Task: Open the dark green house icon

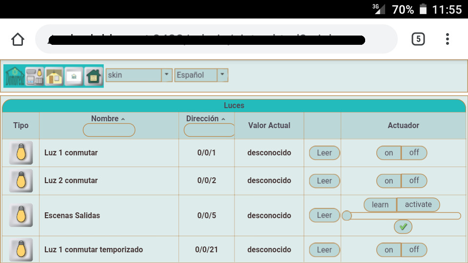Action: [94, 76]
